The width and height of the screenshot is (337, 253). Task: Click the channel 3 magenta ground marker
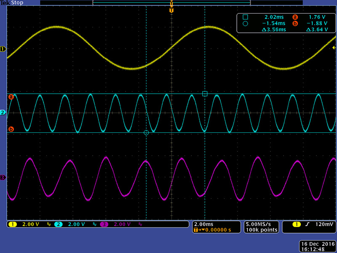[3, 178]
